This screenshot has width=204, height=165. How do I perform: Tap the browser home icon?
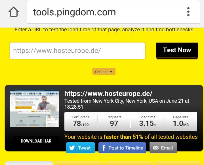(x=14, y=12)
